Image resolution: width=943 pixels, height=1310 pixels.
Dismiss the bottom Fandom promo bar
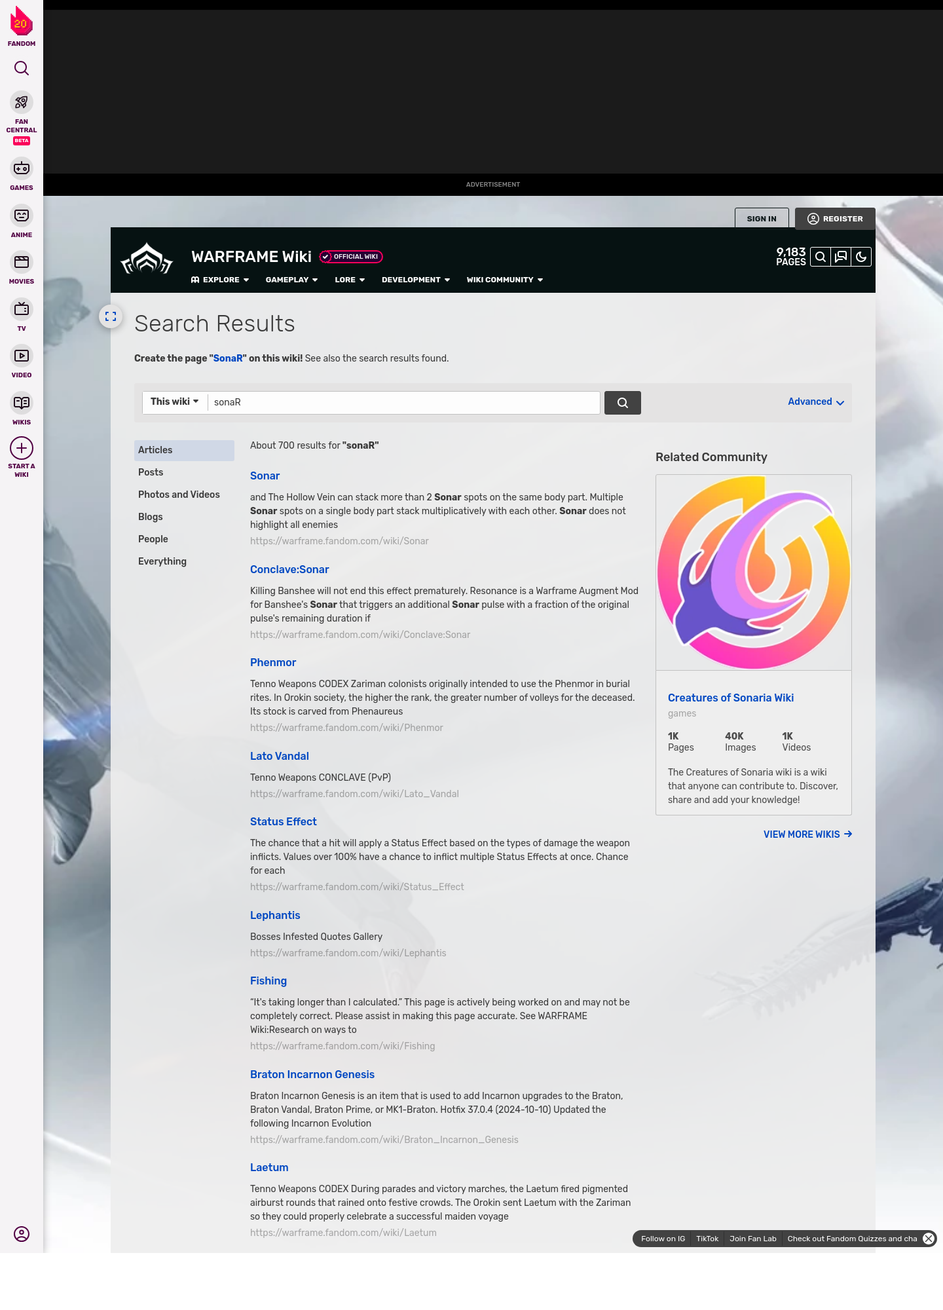[928, 1239]
